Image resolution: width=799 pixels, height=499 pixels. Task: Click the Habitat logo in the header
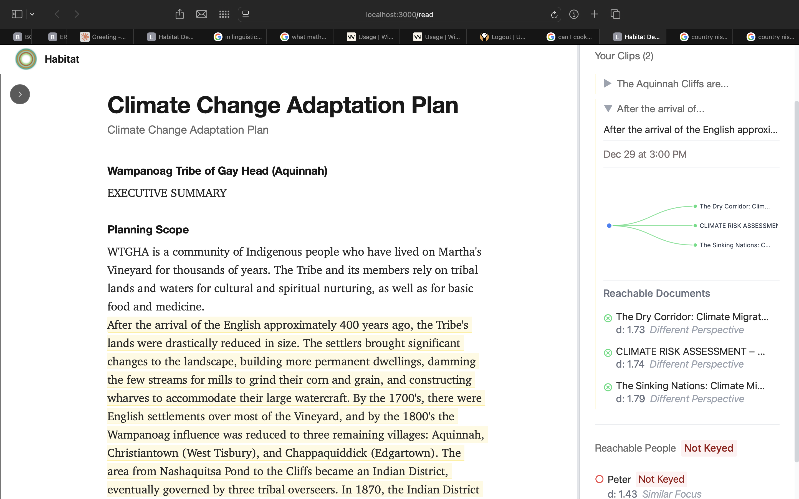tap(26, 59)
